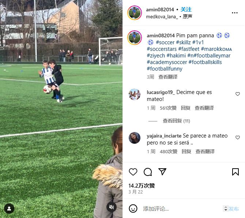Save post with bookmark icon
This screenshot has height=218, width=245.
[x=235, y=172]
